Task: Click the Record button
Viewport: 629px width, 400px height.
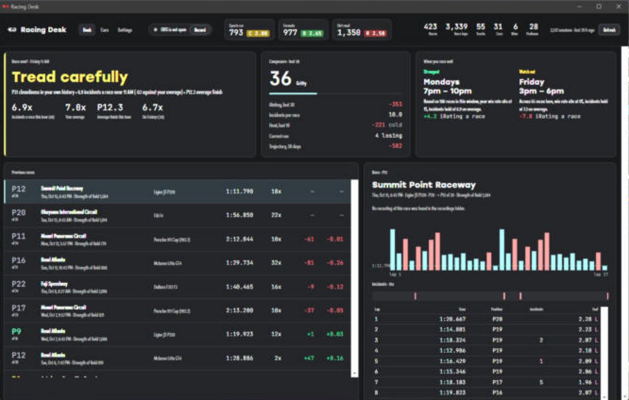Action: [x=200, y=30]
